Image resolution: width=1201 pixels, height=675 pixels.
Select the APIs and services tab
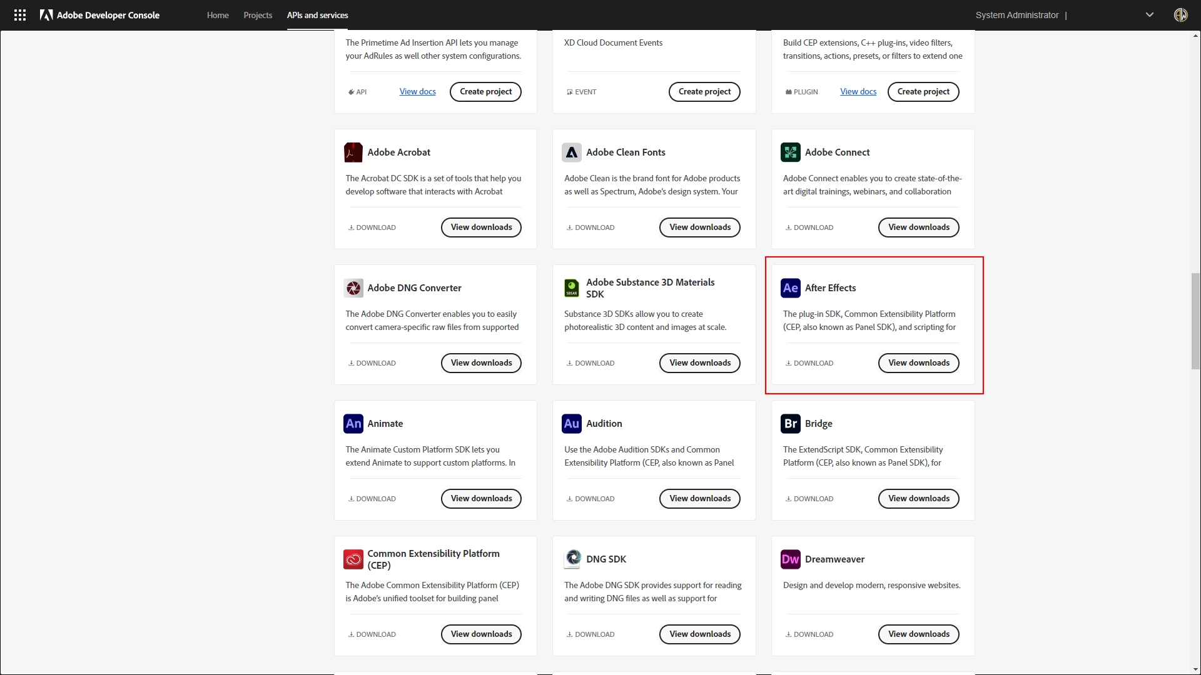(317, 15)
